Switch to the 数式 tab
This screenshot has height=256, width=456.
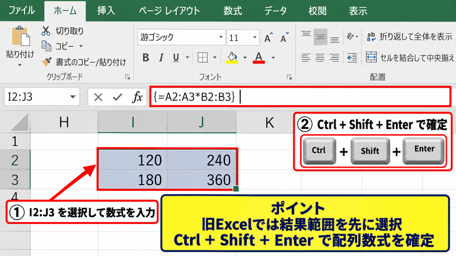coord(233,11)
